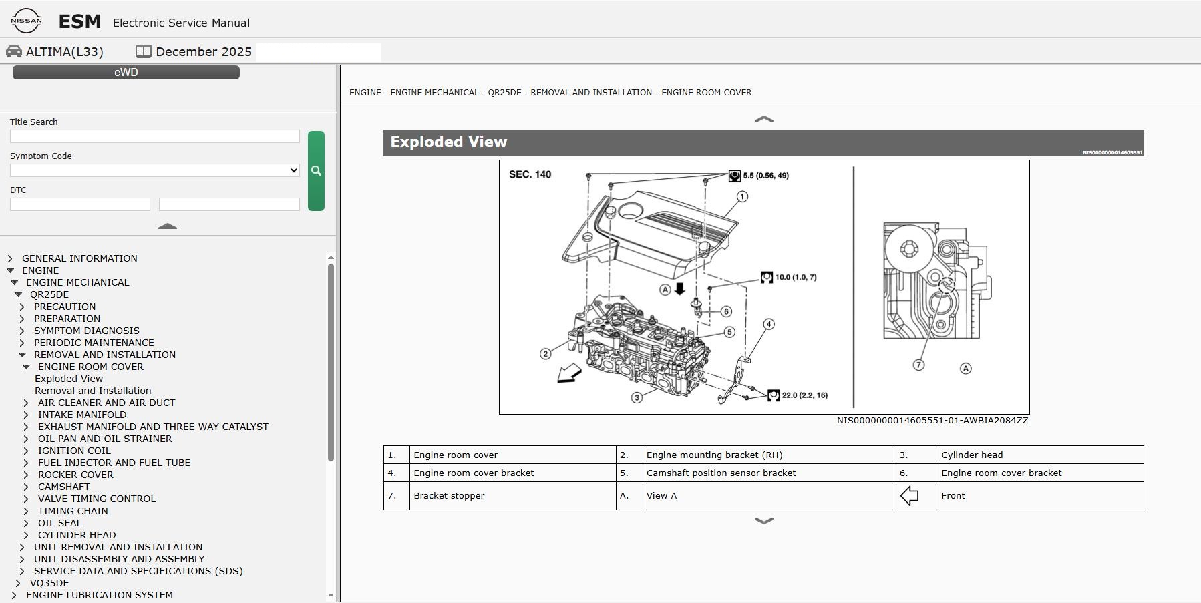Click the ESM Electronic Service Manual title
The width and height of the screenshot is (1201, 603).
pyautogui.click(x=154, y=22)
